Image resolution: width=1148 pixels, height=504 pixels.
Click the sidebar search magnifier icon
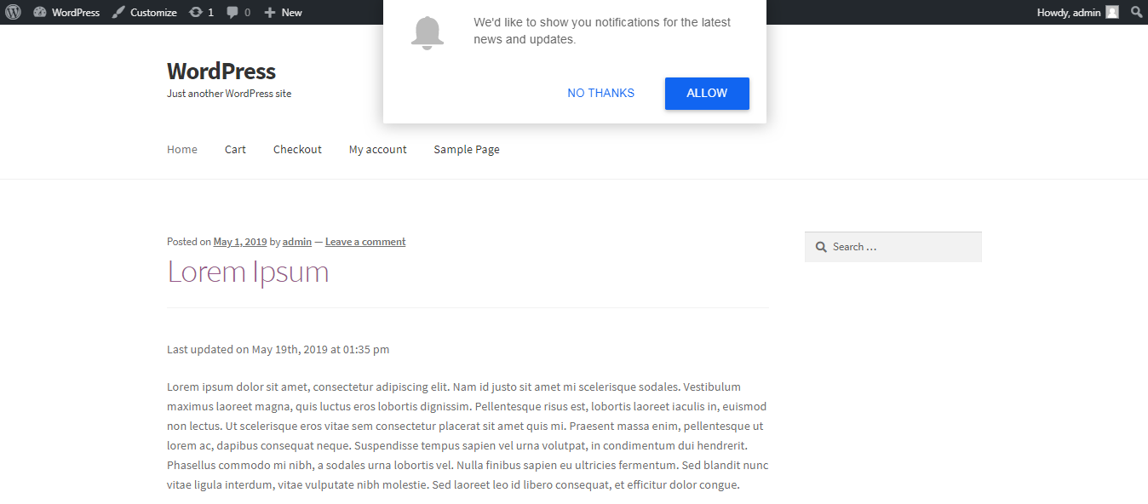820,246
